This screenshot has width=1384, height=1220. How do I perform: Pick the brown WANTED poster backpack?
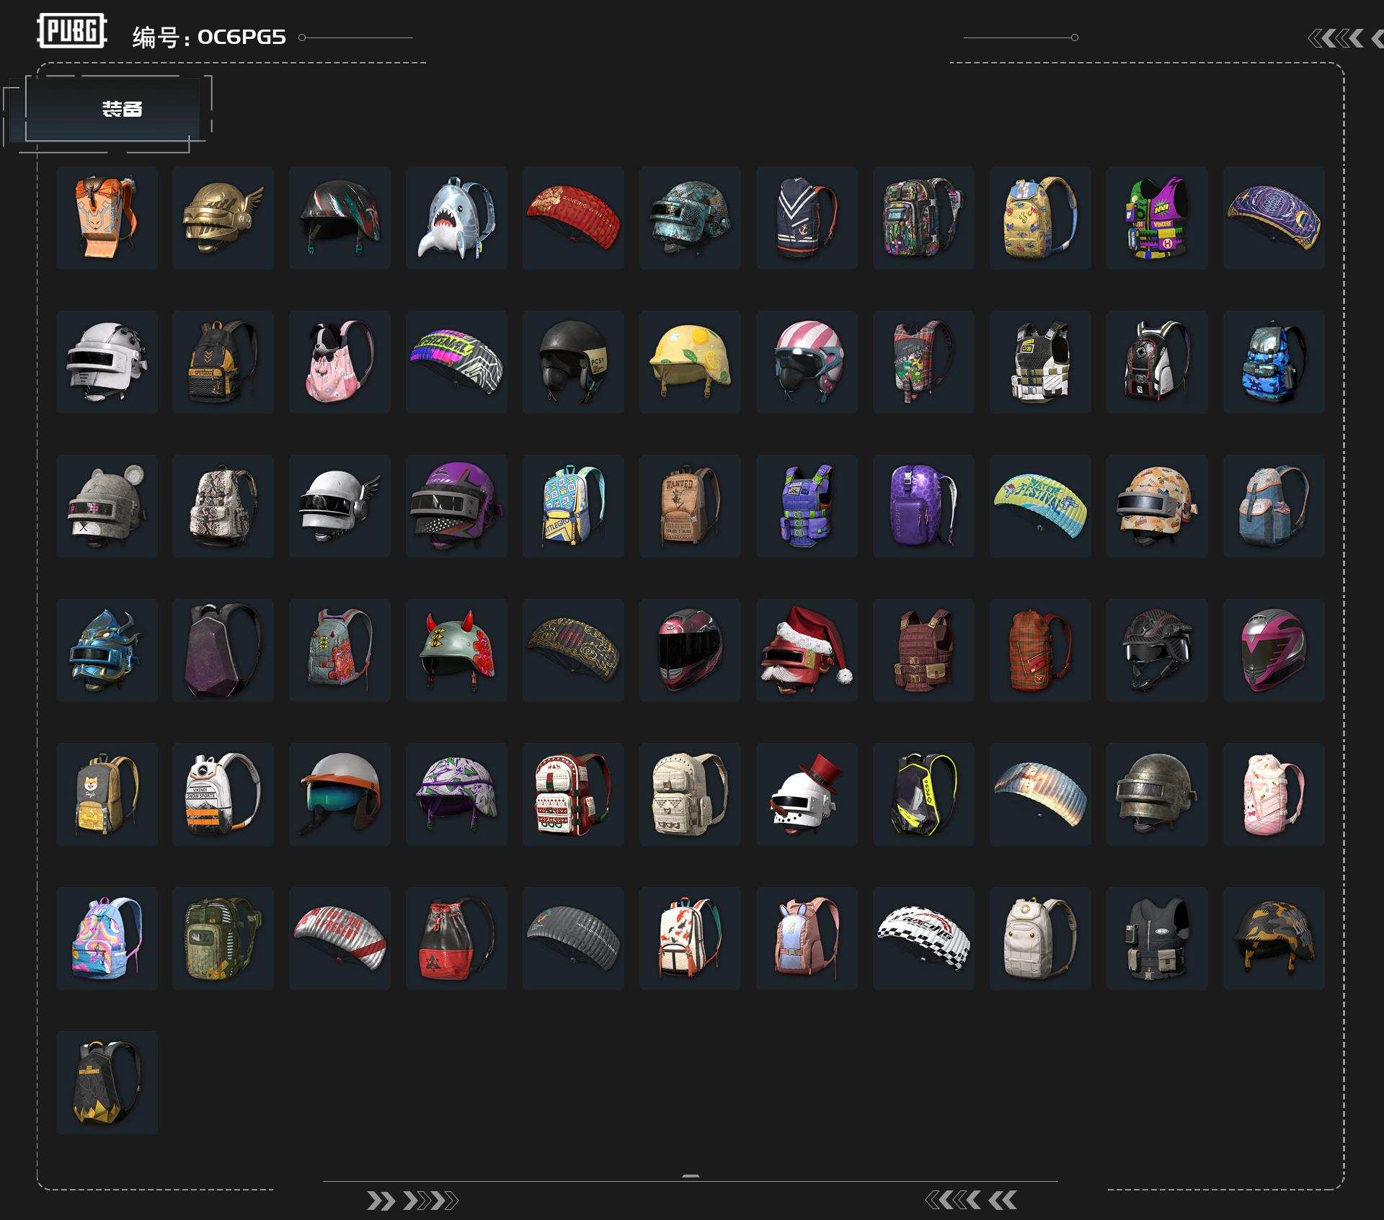pyautogui.click(x=690, y=506)
